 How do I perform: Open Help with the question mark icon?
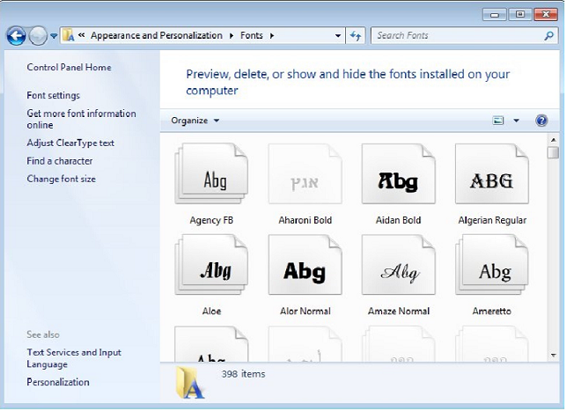pyautogui.click(x=541, y=121)
